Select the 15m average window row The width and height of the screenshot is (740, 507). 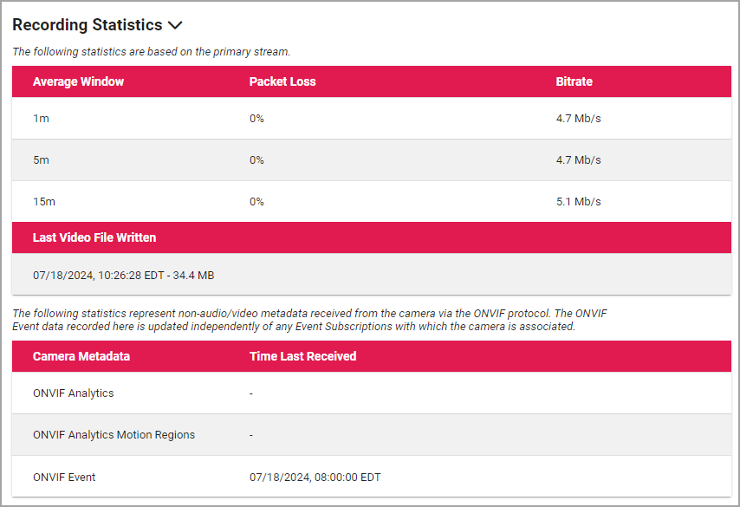click(43, 202)
